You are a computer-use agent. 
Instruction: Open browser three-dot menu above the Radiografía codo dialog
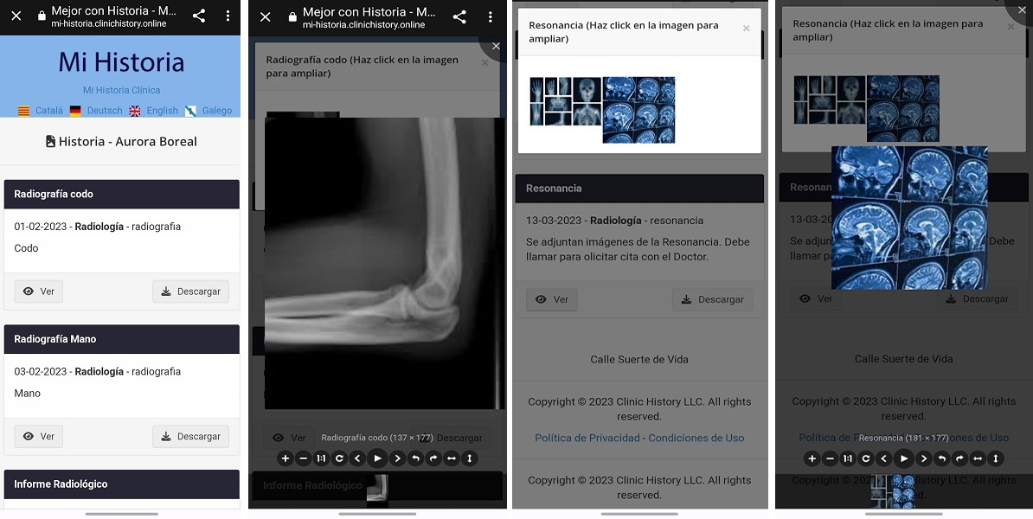click(491, 16)
